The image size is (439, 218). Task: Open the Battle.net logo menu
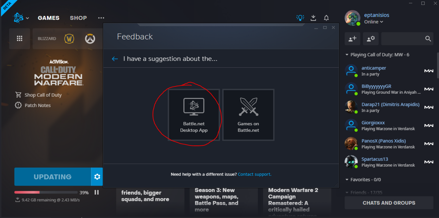pos(21,18)
